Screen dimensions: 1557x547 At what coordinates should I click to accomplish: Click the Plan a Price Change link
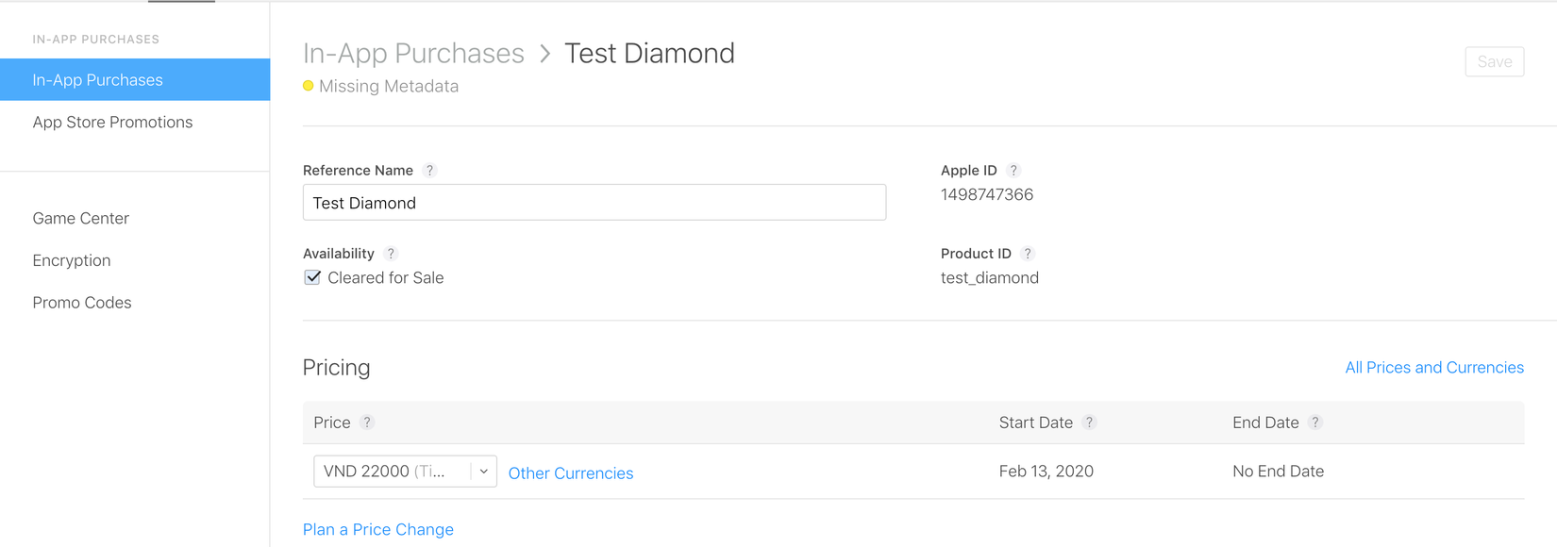378,530
